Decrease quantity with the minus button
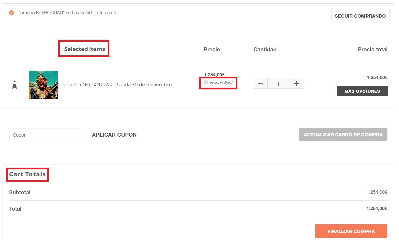Viewport: 399px width, 240px height. pyautogui.click(x=260, y=83)
